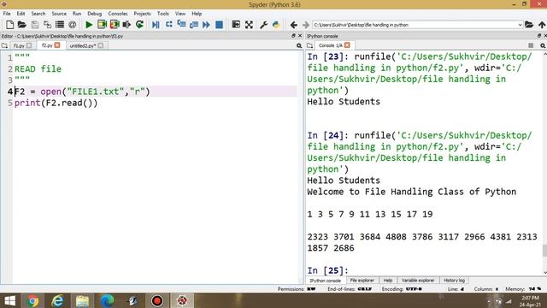Screen dimensions: 547x308
Task: Open the editor tab browse button
Action: [x=4, y=45]
